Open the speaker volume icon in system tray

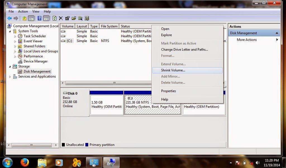click(x=257, y=162)
